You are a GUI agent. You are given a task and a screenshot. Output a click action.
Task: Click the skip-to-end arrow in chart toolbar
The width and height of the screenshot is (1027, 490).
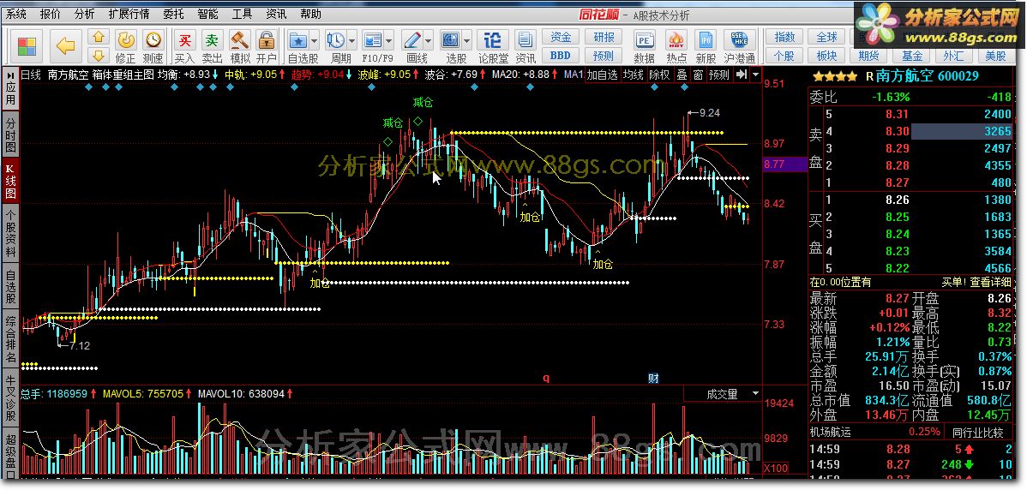(741, 75)
